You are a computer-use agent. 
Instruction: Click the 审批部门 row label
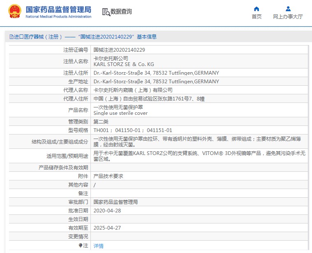tap(78, 202)
